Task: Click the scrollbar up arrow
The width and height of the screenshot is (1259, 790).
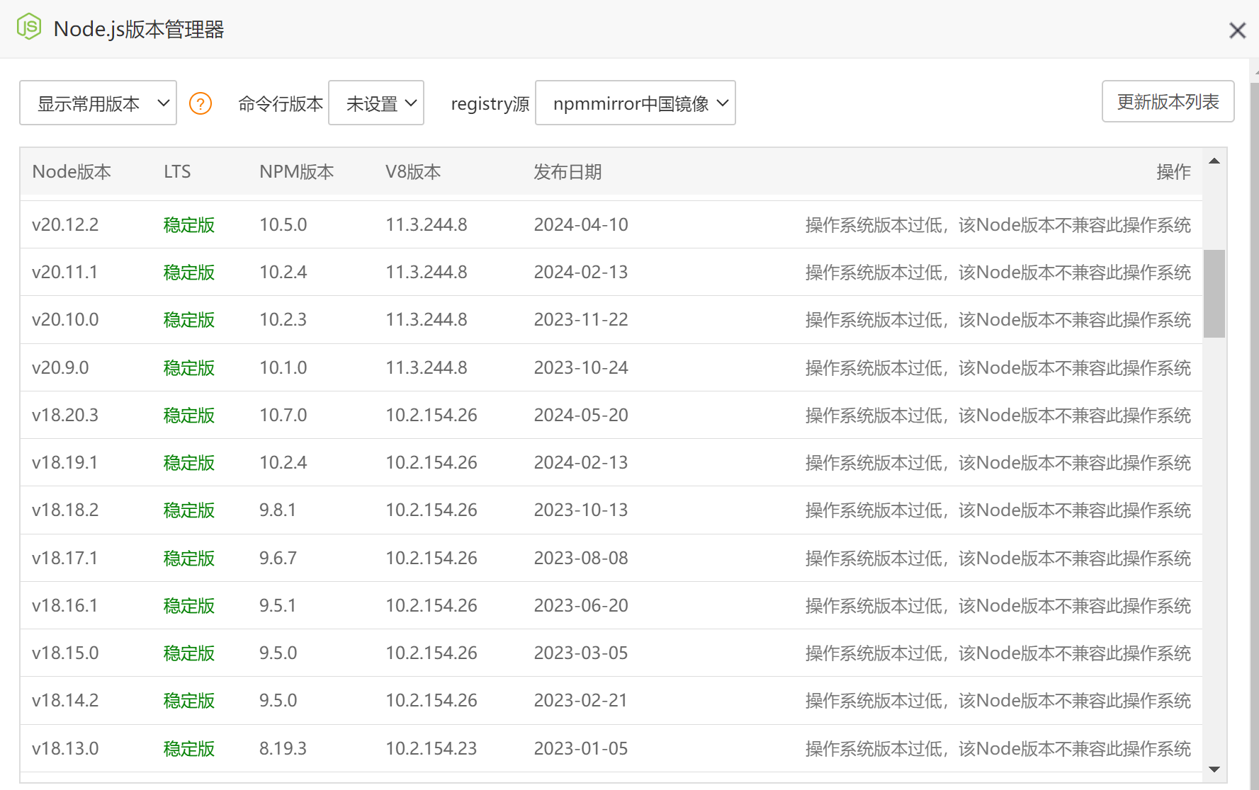Action: [x=1214, y=161]
